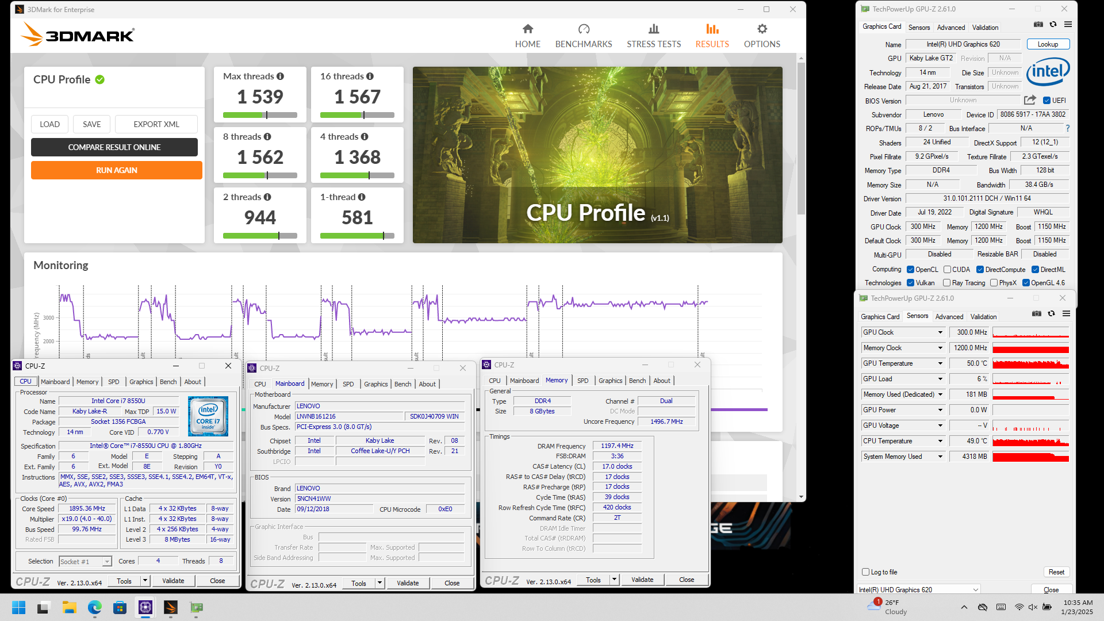Switch to Validation tab in GPU-Z Sensors window
The width and height of the screenshot is (1104, 621).
click(x=983, y=317)
